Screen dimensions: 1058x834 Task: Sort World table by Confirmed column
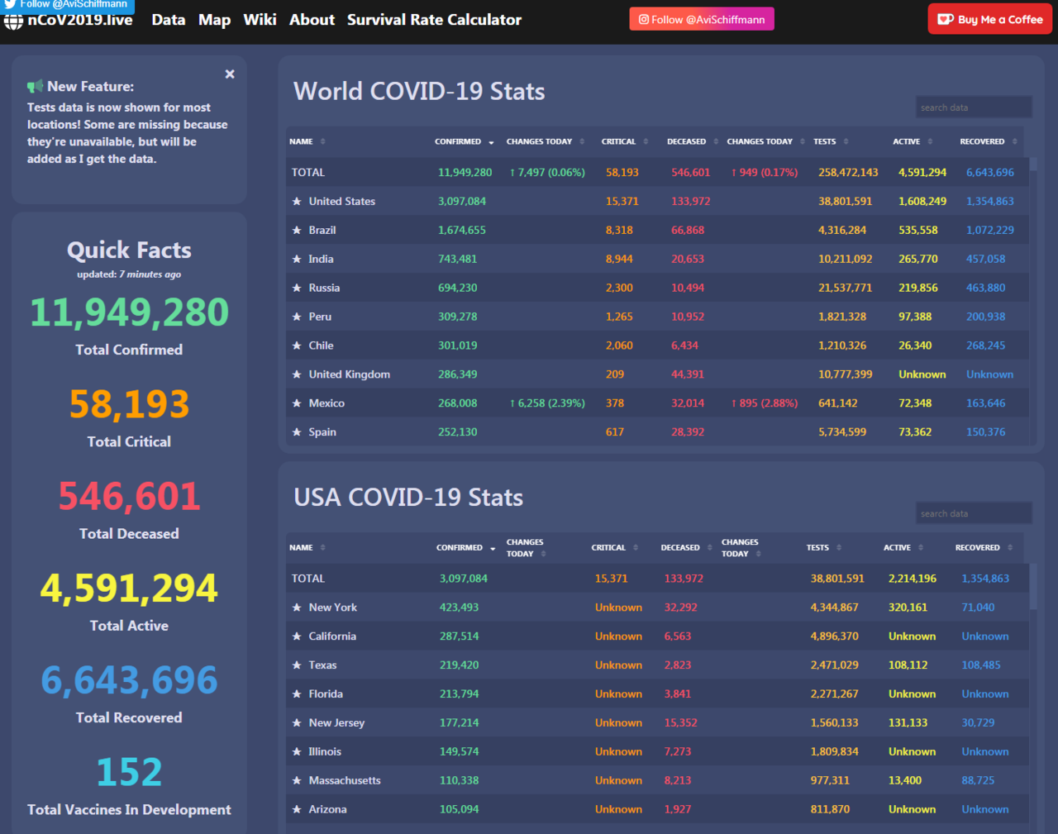pos(464,141)
